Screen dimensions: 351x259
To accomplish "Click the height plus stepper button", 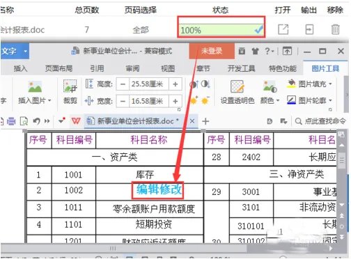I will (x=175, y=84).
